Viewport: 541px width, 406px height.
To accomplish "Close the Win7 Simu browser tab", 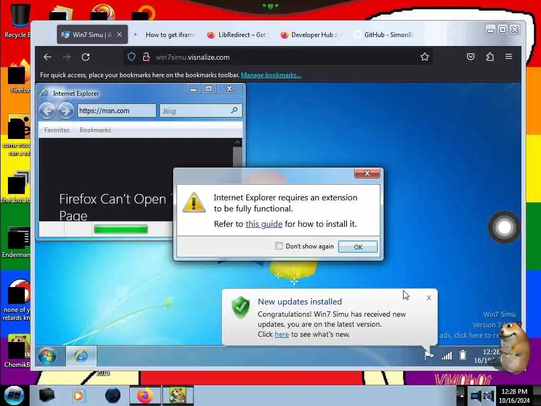I will [x=119, y=34].
